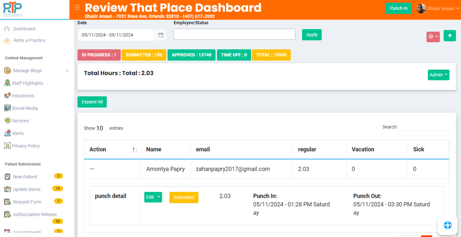Click the Alerts icon
This screenshot has width=461, height=237.
pos(7,133)
